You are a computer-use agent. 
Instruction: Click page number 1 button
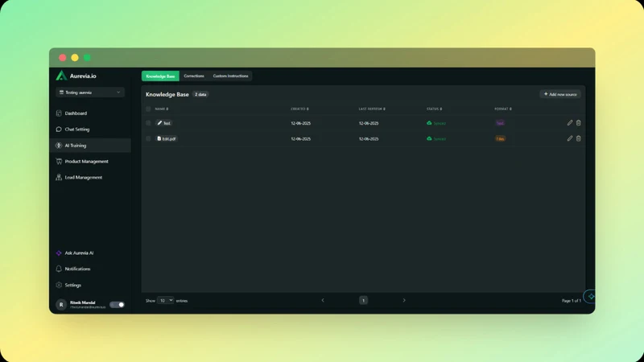pyautogui.click(x=364, y=300)
